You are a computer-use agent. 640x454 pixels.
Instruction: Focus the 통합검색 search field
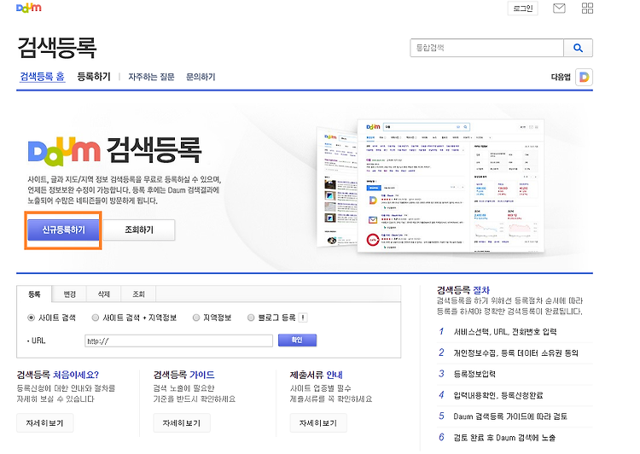coord(486,48)
